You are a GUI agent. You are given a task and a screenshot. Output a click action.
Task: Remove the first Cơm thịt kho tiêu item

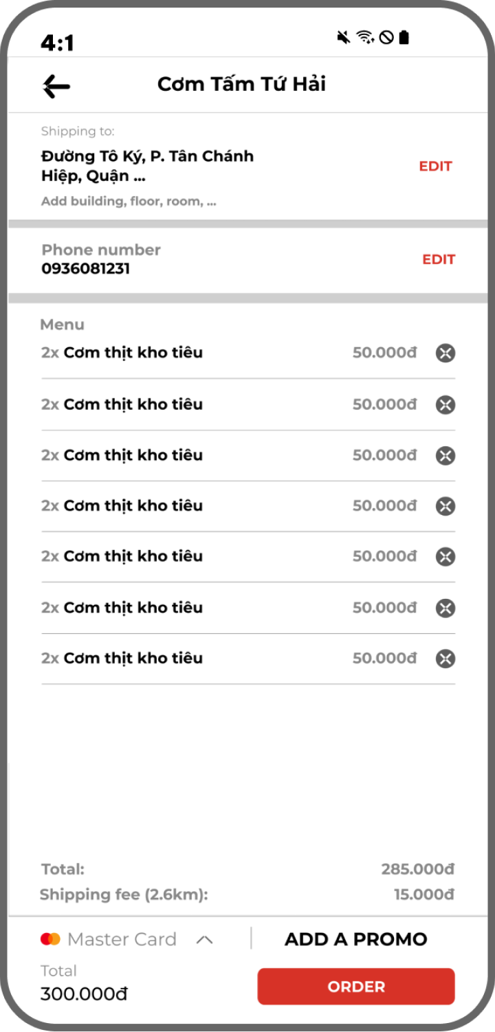point(445,353)
